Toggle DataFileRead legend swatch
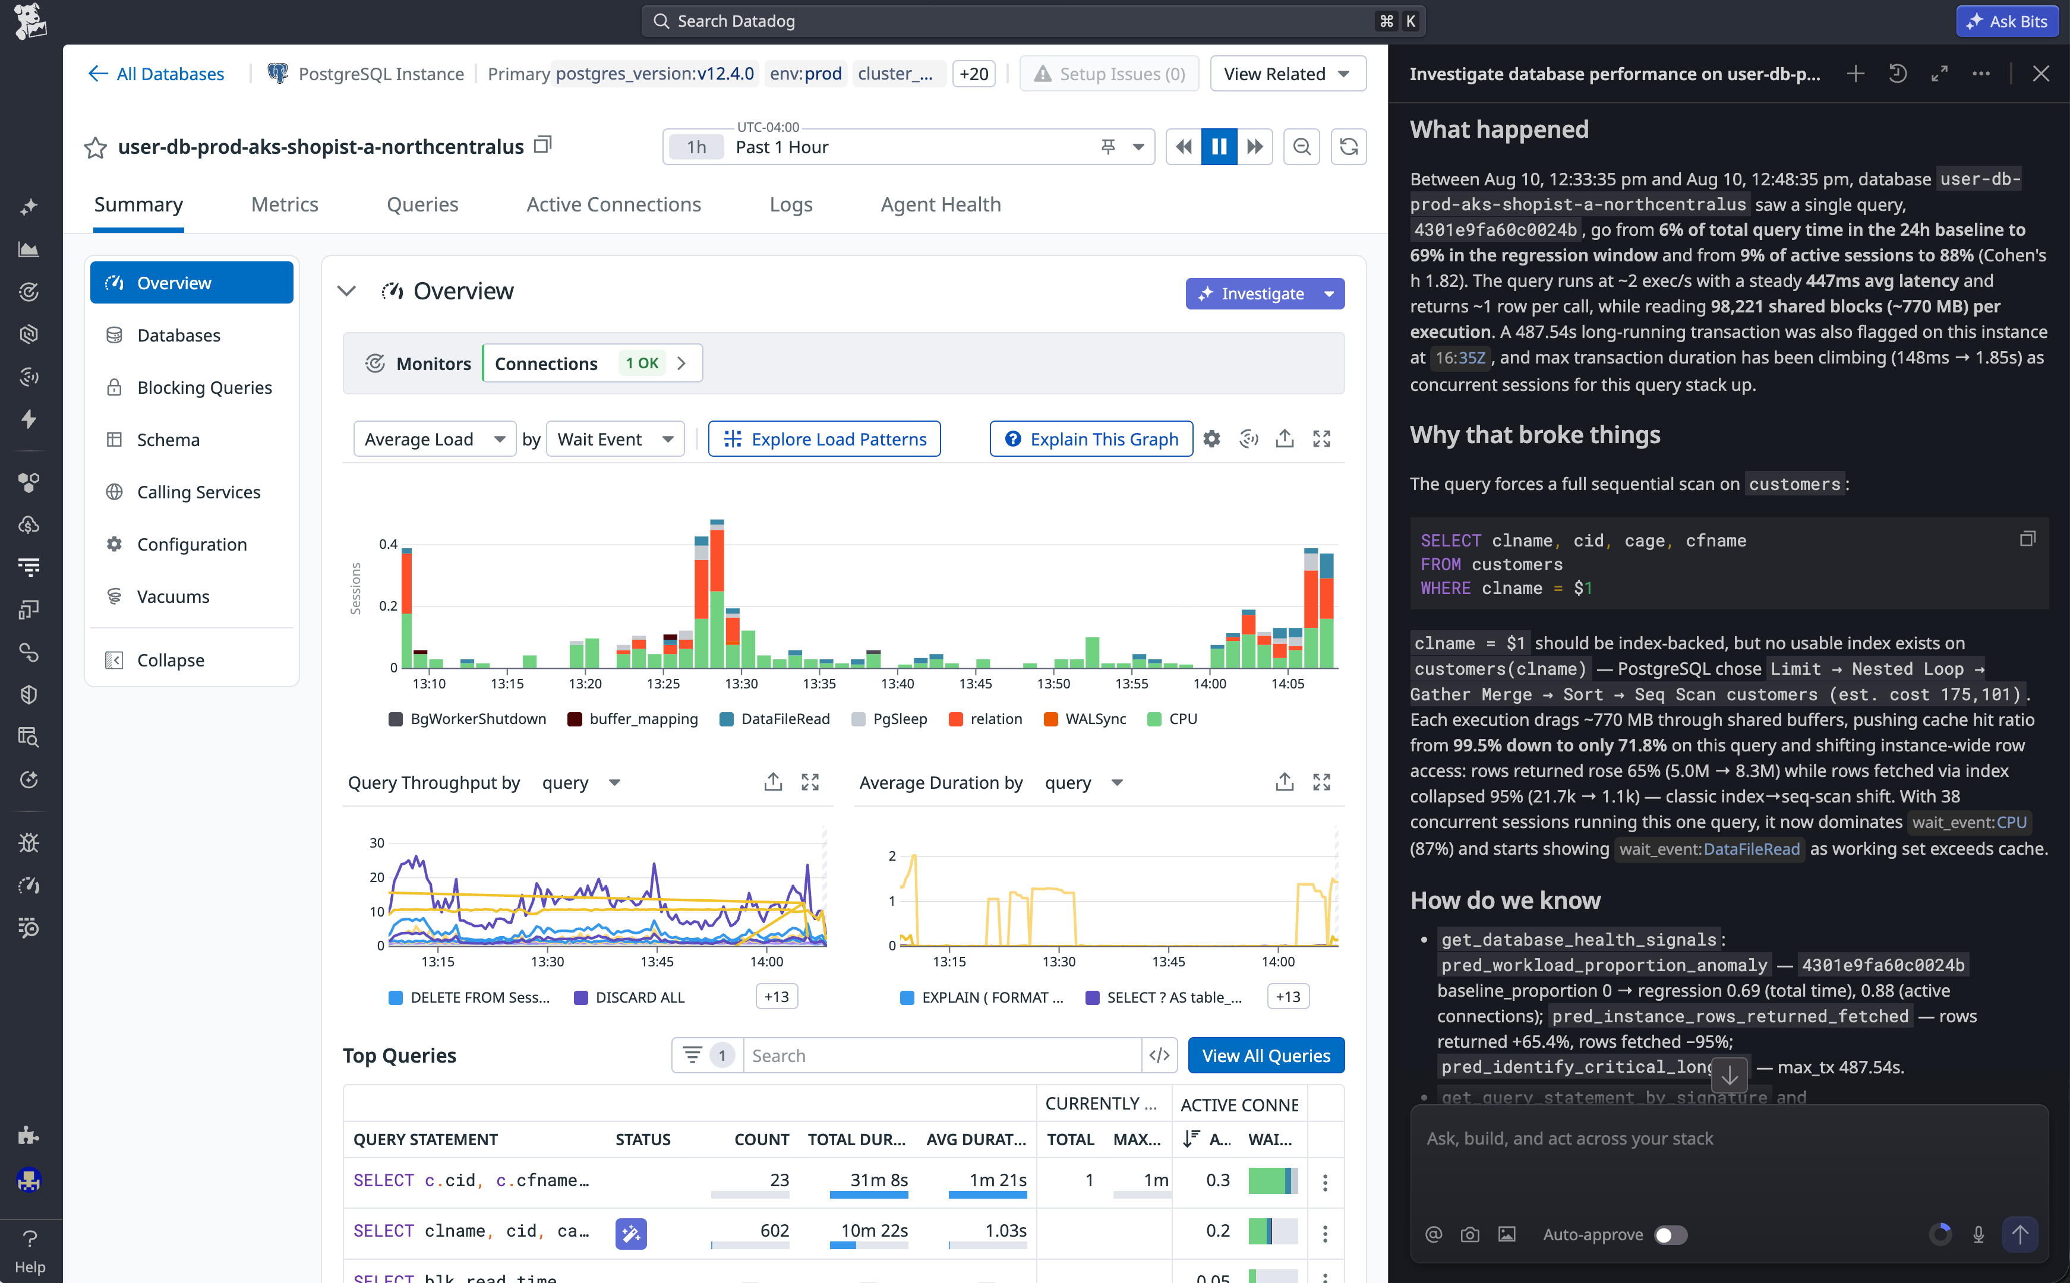 727,719
